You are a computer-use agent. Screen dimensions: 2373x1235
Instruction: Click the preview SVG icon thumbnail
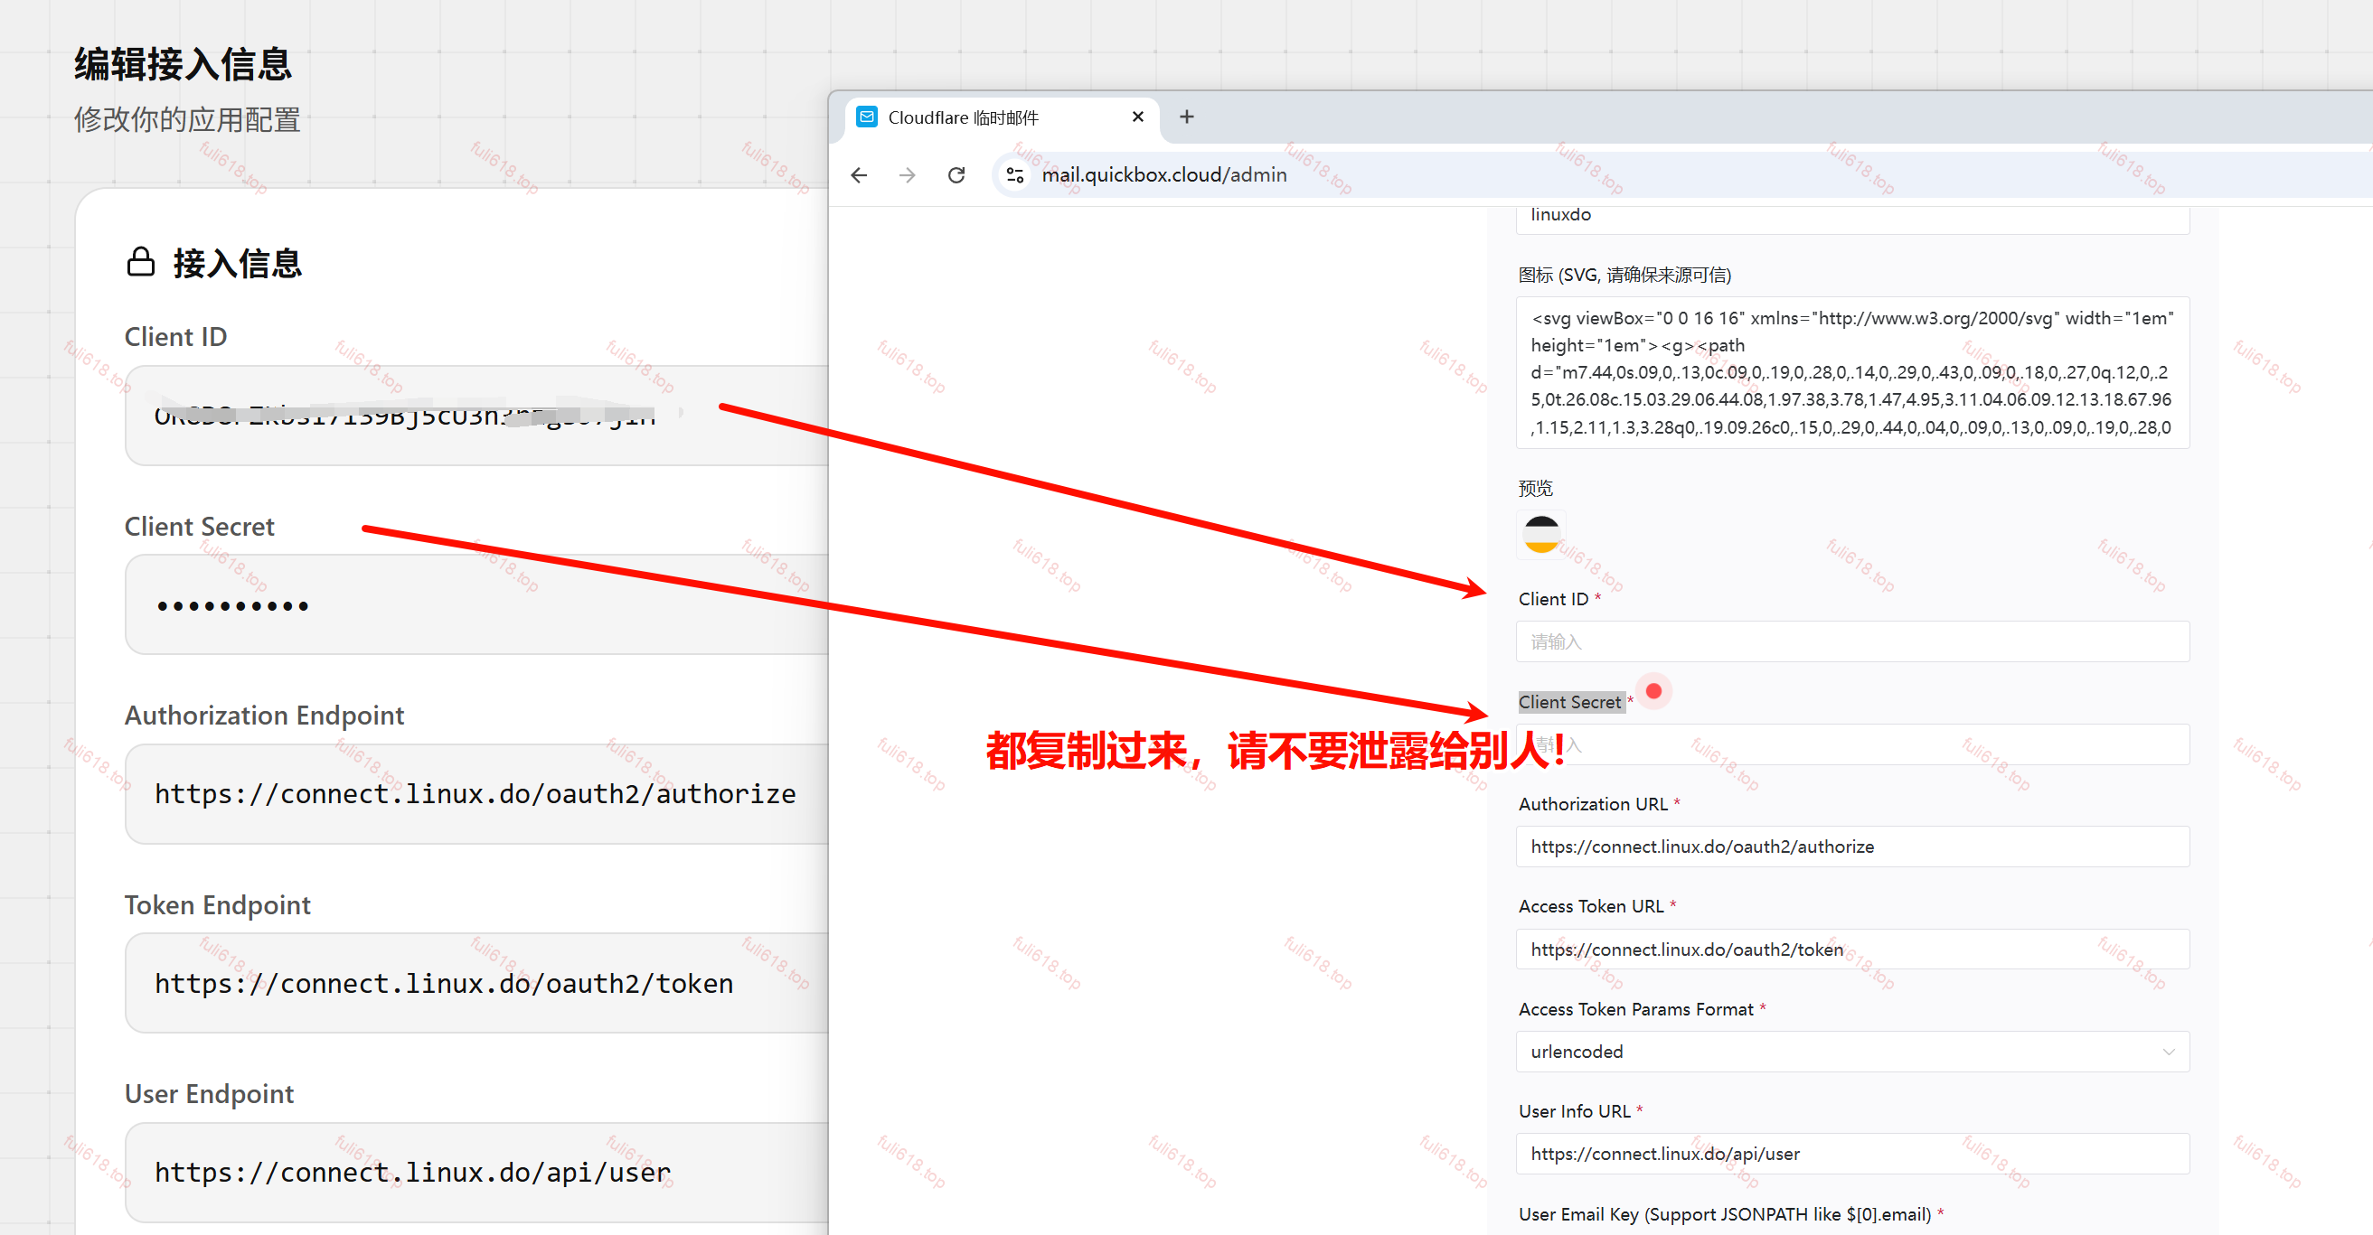[x=1541, y=534]
